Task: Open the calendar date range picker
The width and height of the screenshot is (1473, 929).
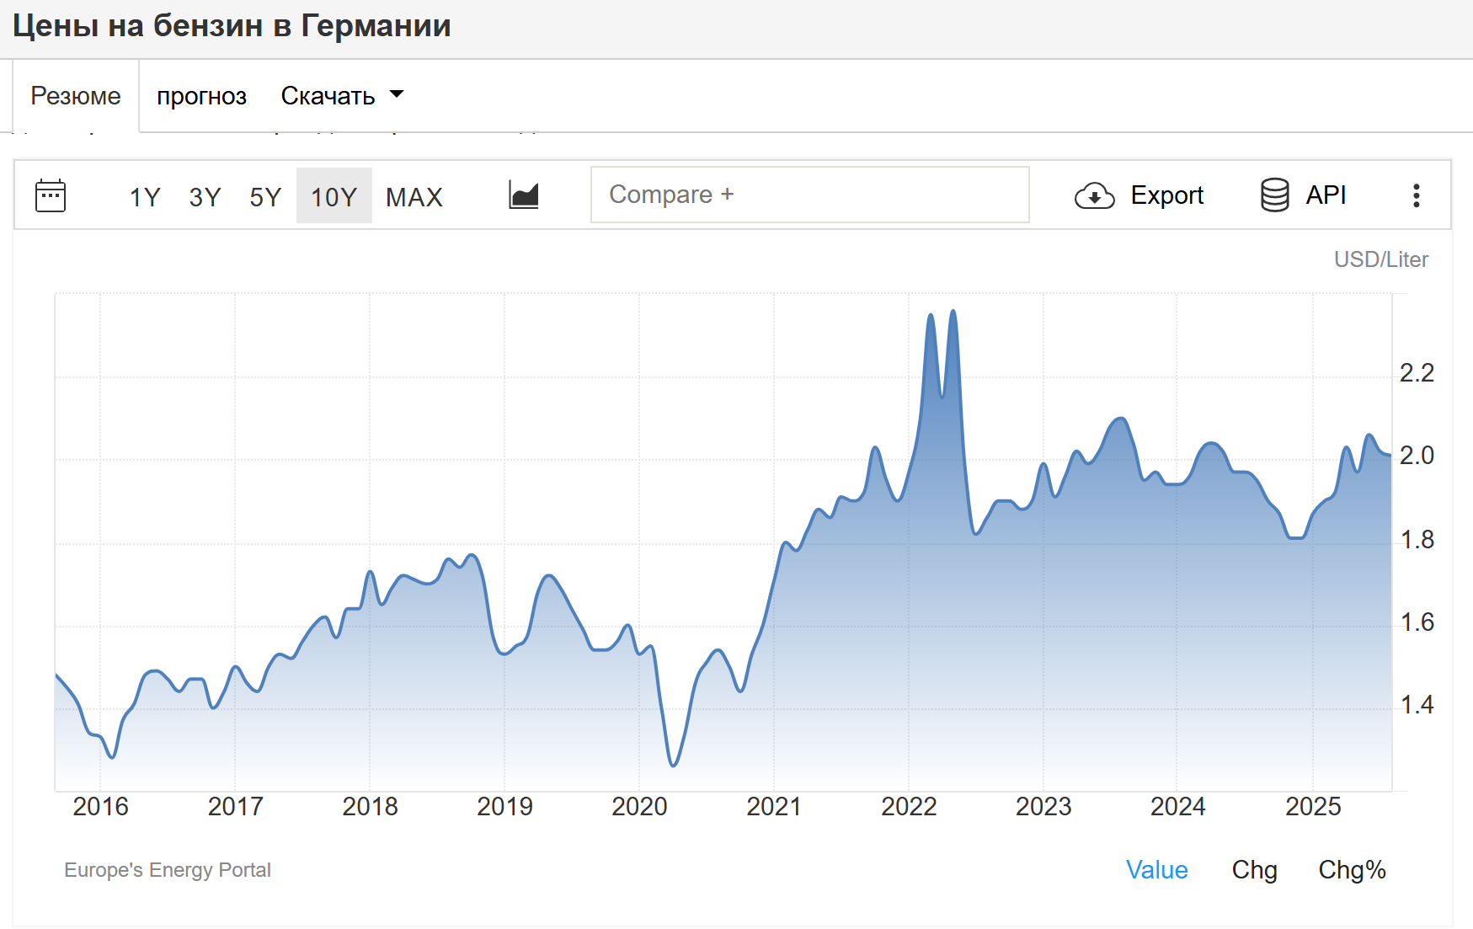Action: click(51, 195)
